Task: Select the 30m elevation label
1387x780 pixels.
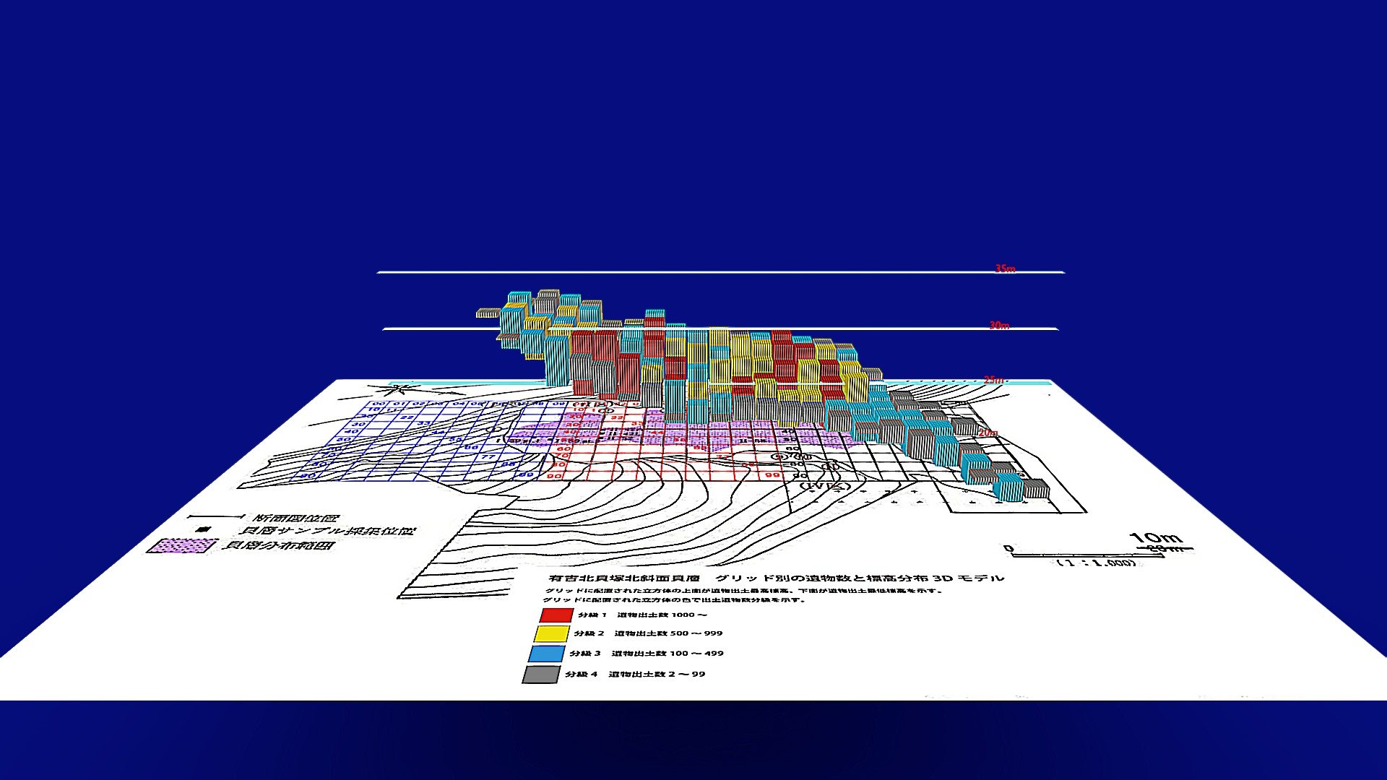Action: click(x=999, y=326)
